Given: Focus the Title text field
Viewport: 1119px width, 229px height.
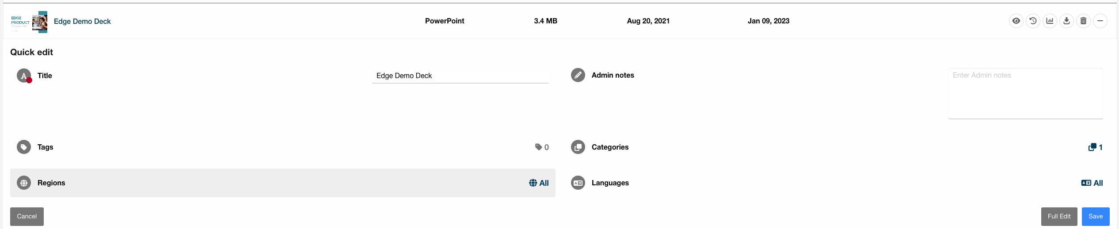Looking at the screenshot, I should [x=461, y=75].
